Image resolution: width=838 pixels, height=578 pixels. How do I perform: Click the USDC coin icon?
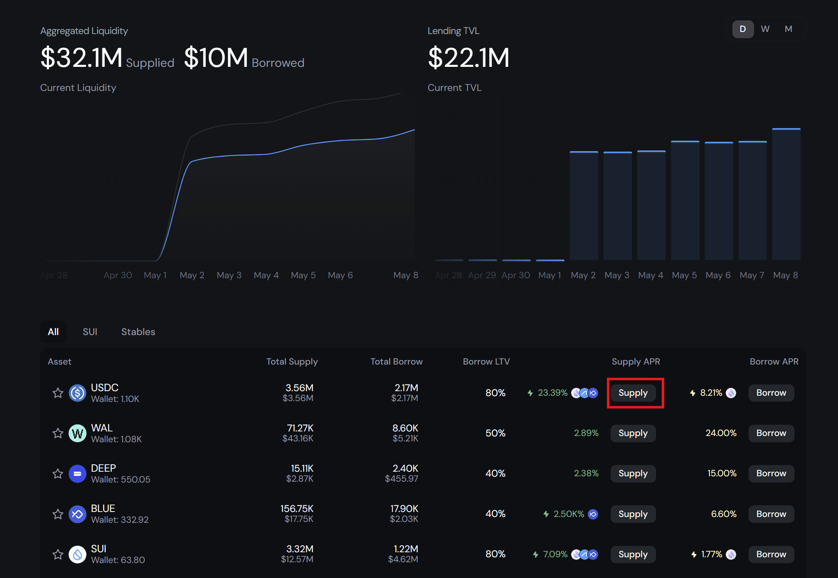tap(77, 393)
